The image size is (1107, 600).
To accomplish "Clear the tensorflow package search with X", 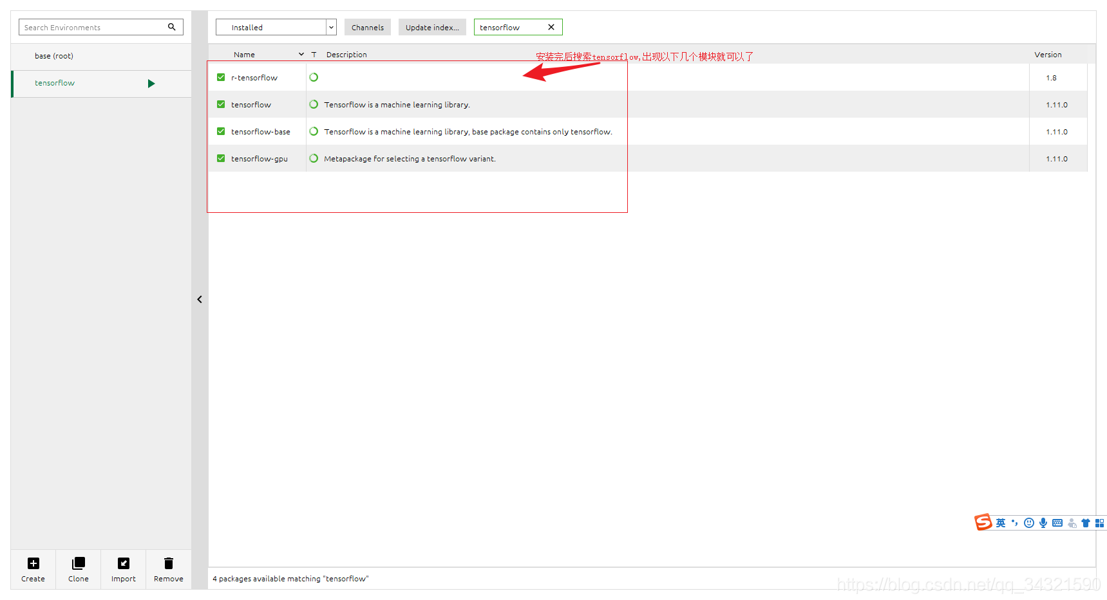I will [x=551, y=27].
